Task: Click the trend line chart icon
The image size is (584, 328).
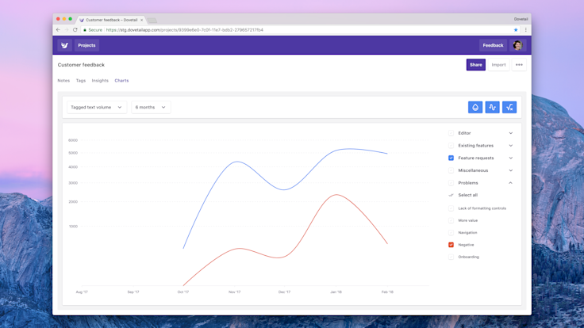Action: point(509,108)
